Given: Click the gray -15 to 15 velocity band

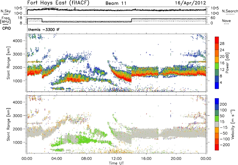Looking at the screenshot, I should point(217,124).
